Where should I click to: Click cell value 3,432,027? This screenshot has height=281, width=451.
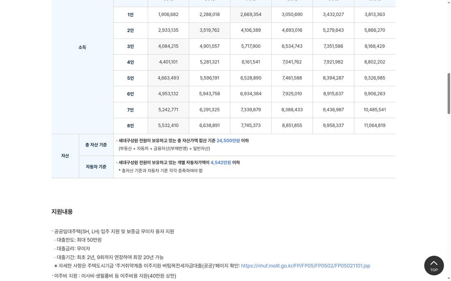click(x=333, y=14)
